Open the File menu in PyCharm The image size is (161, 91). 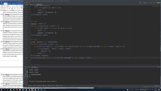click(x=26, y=1)
